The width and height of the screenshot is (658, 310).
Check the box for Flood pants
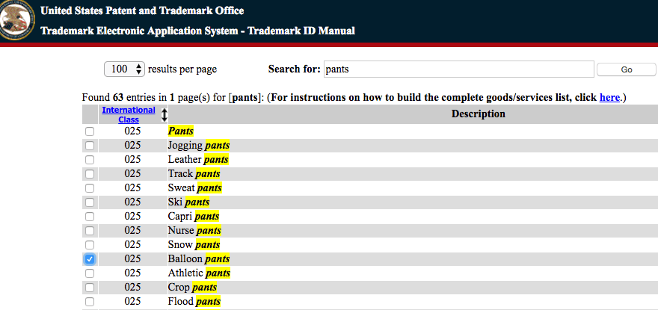[x=90, y=302]
